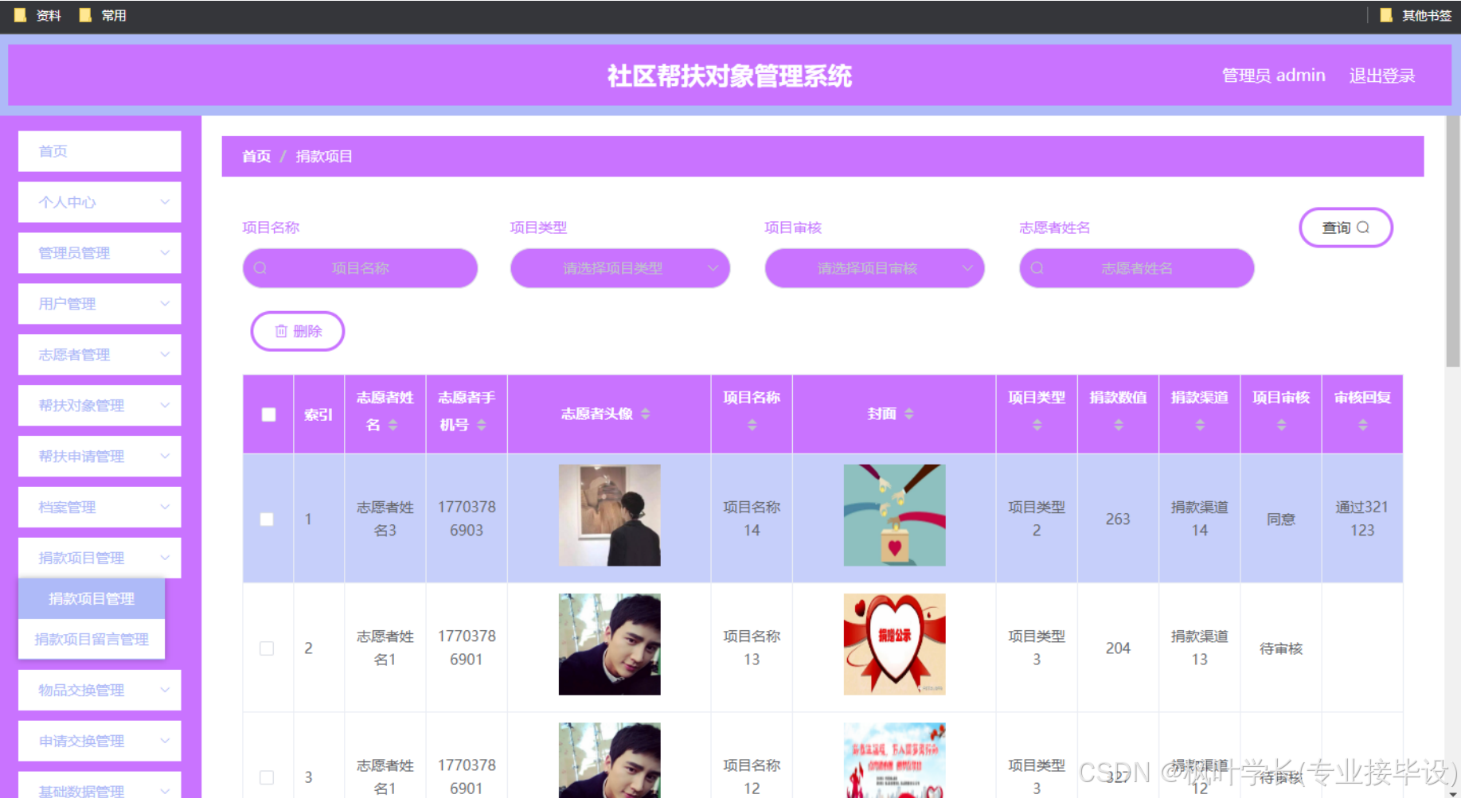Expand the 基础数据管理 sidebar menu
Image resolution: width=1461 pixels, height=798 pixels.
100,786
